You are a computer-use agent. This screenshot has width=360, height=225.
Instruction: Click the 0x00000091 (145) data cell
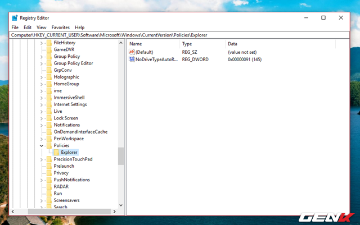(x=245, y=59)
